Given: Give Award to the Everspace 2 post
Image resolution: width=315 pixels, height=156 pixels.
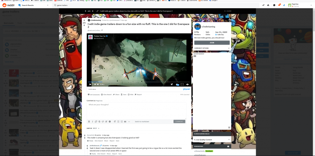Looking at the screenshot, I should 106,94.
